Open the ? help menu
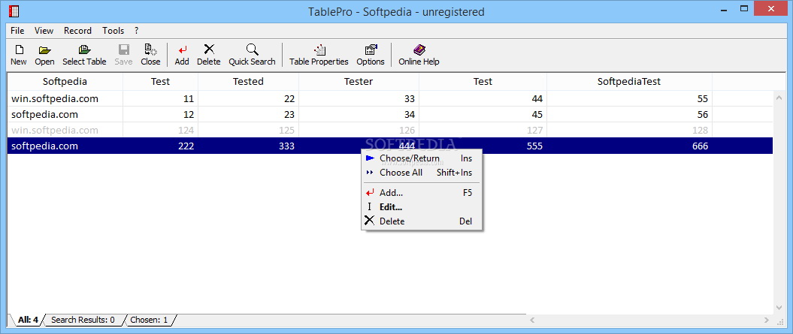The image size is (793, 334). (x=137, y=31)
